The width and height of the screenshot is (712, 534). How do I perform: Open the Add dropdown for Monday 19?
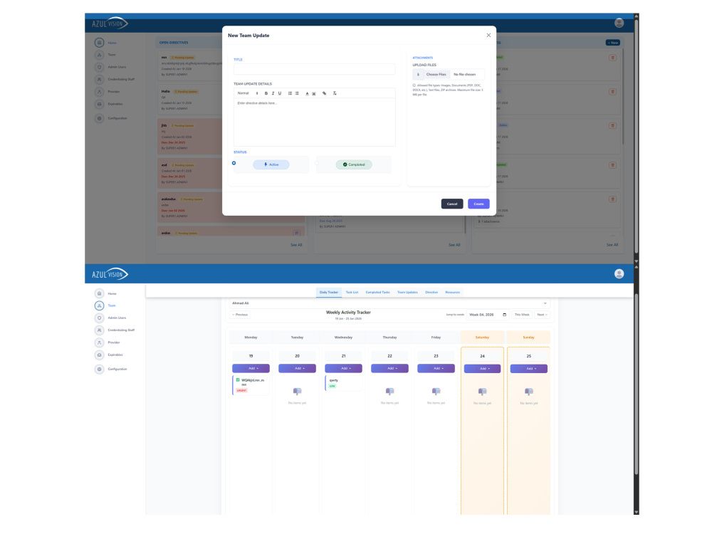[x=251, y=368]
